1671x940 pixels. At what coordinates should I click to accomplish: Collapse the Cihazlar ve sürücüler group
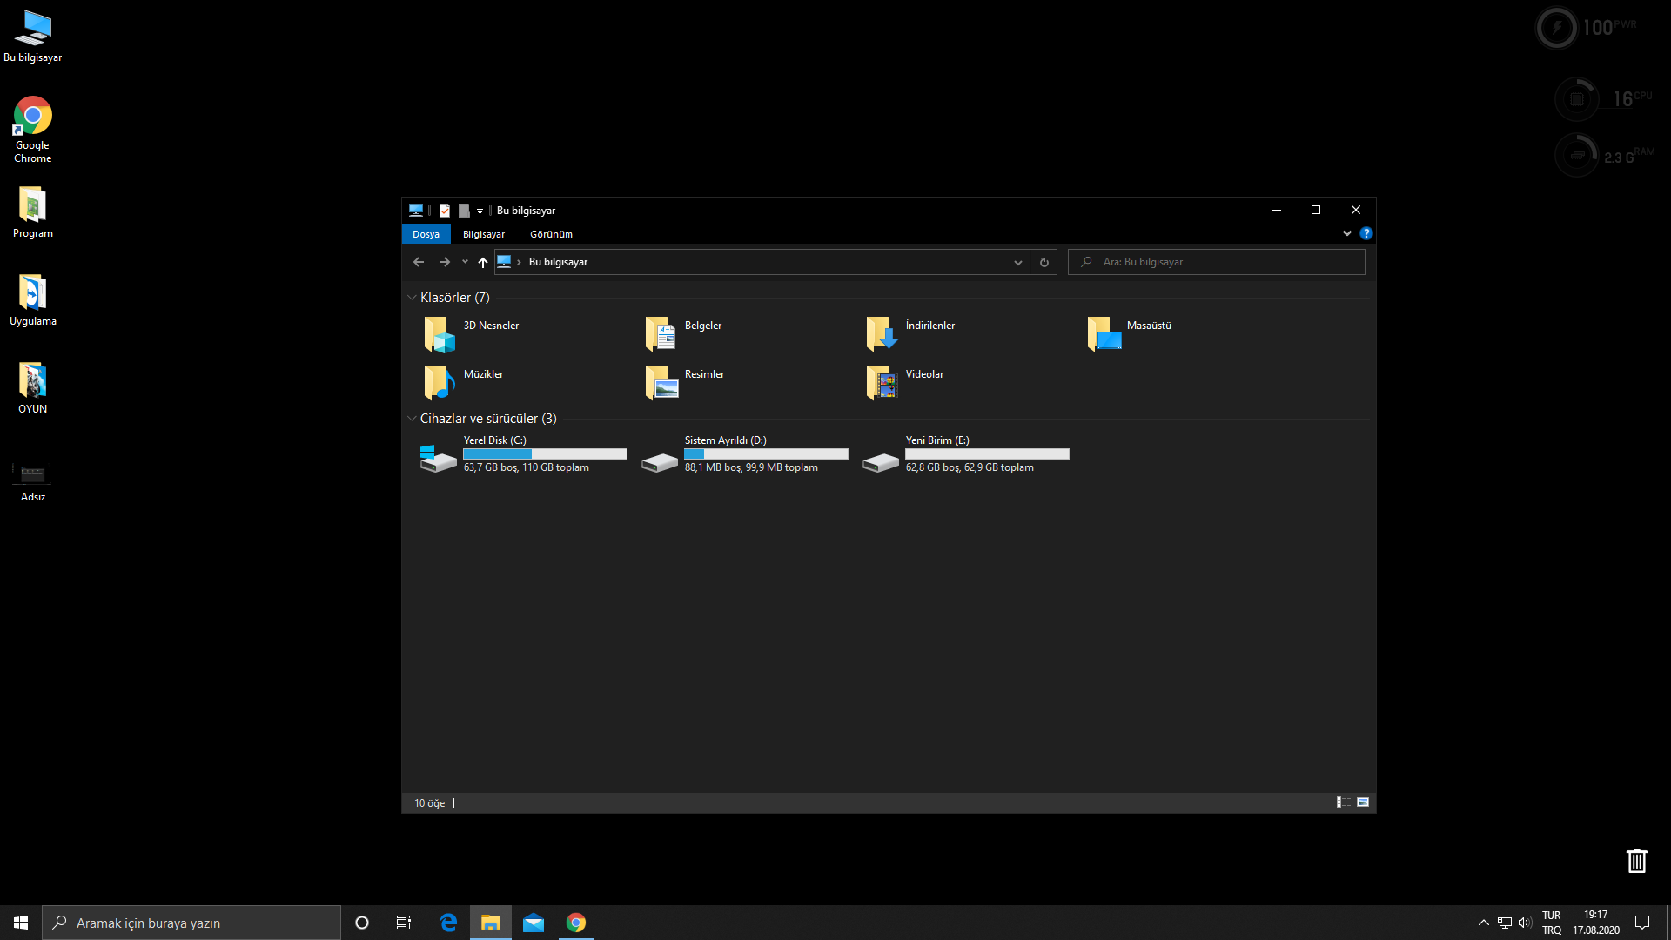coord(412,419)
